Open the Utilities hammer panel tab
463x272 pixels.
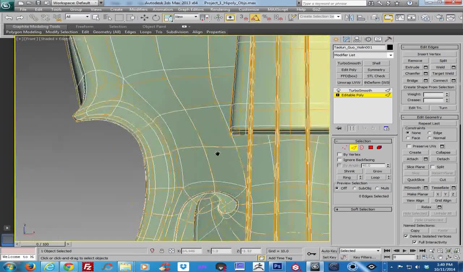[388, 39]
